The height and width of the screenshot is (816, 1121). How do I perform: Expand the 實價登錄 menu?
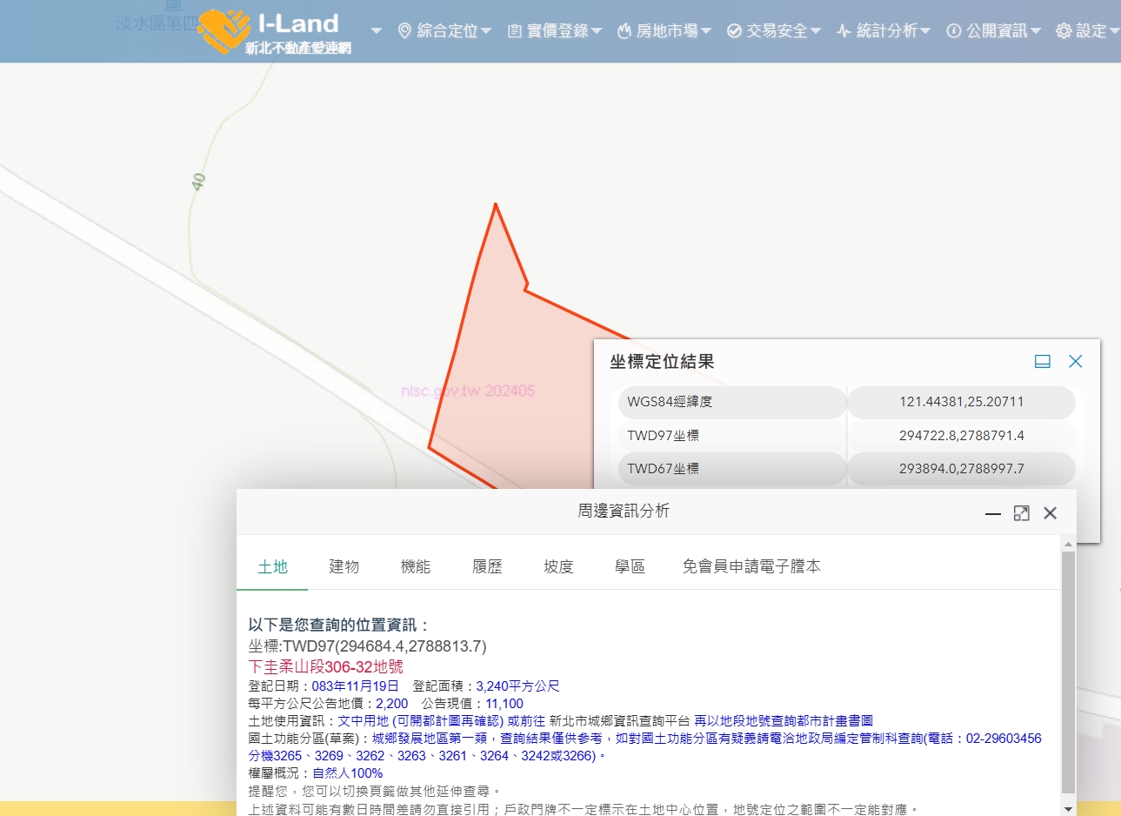(x=554, y=31)
